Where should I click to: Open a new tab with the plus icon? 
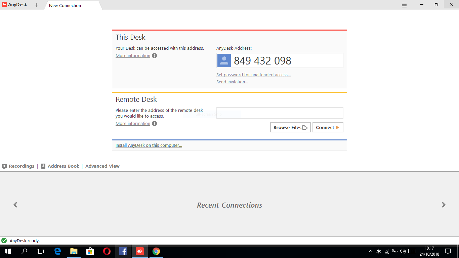pyautogui.click(x=36, y=5)
